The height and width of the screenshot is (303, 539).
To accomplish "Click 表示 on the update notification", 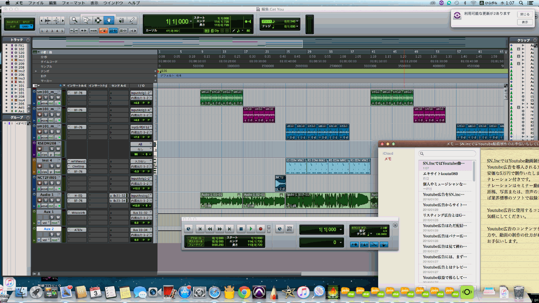I will [525, 22].
